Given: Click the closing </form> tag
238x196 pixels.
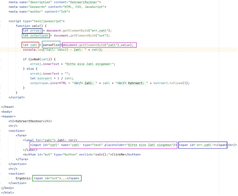Looking at the screenshot, I should (22, 159).
